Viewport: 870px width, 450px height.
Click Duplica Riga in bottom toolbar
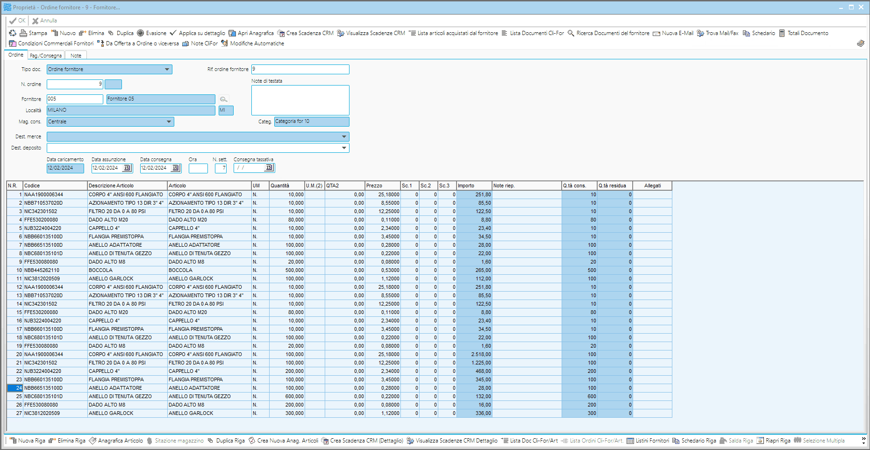point(226,441)
